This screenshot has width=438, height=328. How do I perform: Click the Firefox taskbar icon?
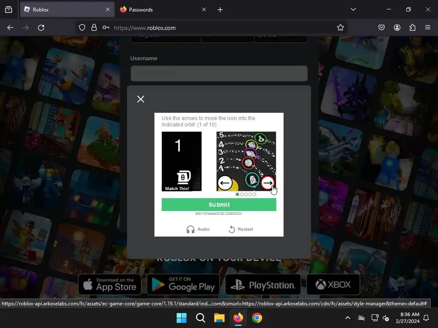238,318
